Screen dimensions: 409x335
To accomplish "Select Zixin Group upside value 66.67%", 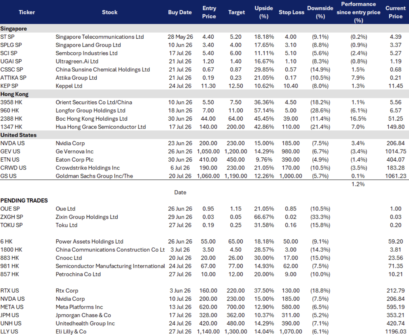I will point(264,217).
